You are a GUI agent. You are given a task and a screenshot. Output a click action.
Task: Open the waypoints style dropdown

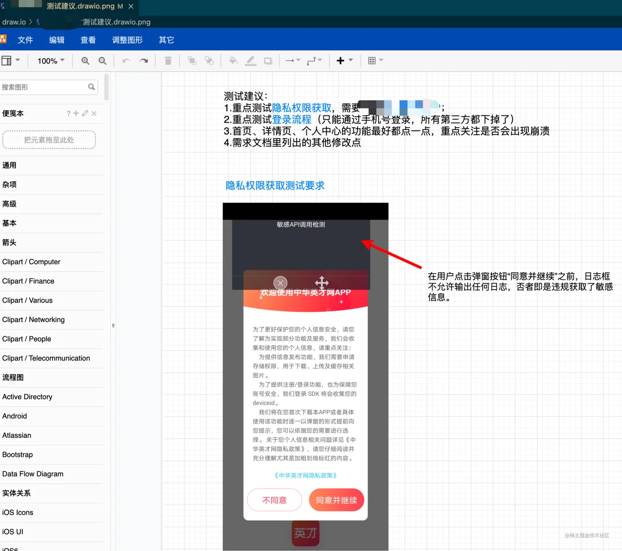click(314, 61)
